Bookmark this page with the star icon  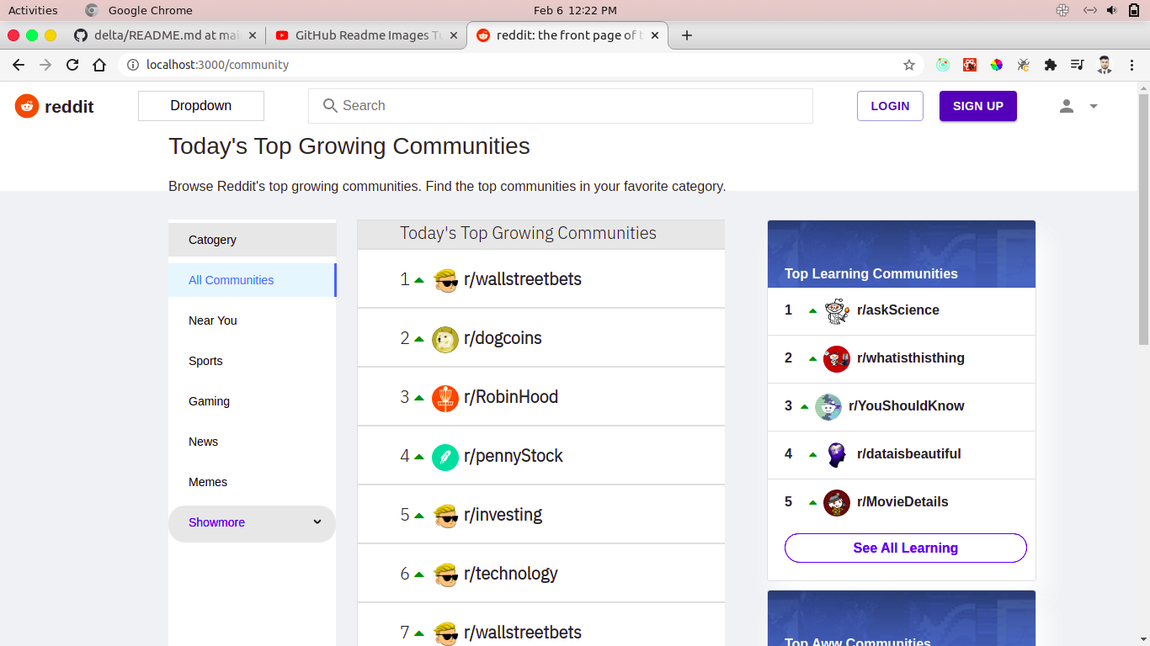point(909,65)
